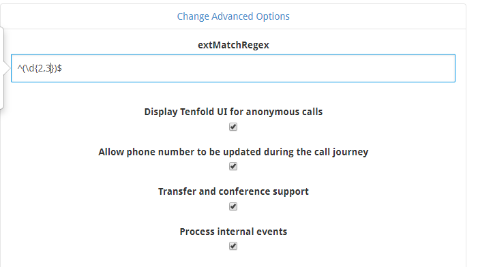Image resolution: width=478 pixels, height=267 pixels.
Task: Uncheck Display Tenfold UI for anonymous calls
Action: click(233, 127)
